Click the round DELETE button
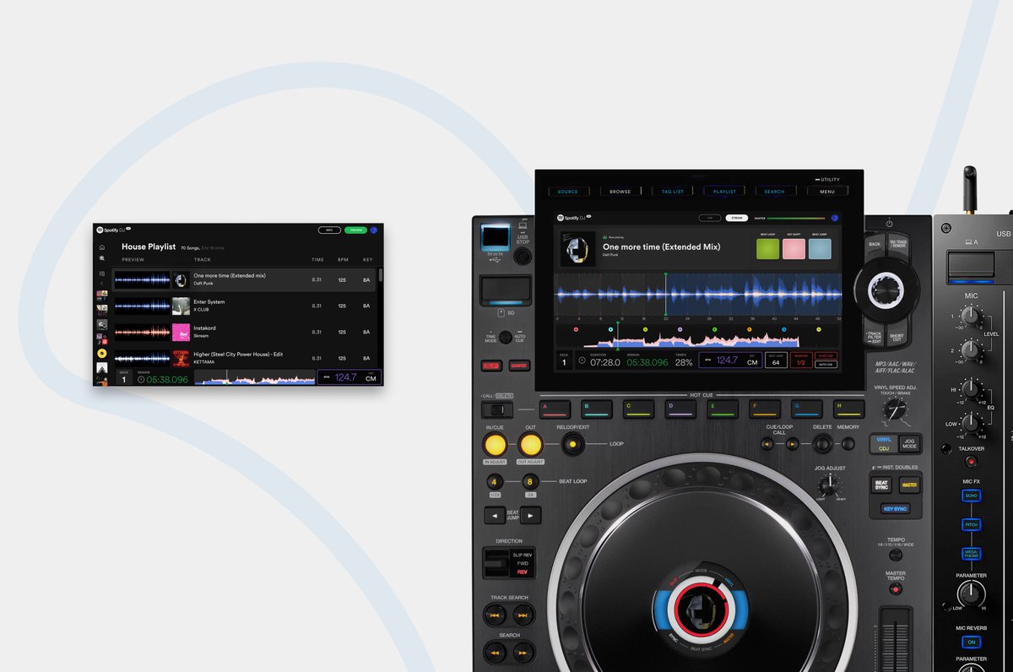Screen dimensions: 1013x672 tap(822, 444)
